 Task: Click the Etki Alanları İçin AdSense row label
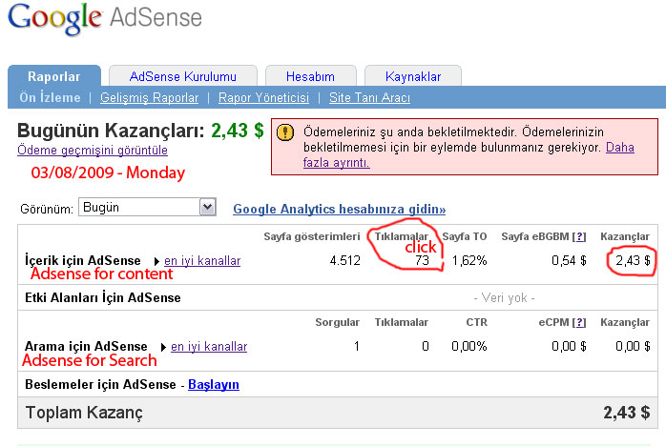103,297
